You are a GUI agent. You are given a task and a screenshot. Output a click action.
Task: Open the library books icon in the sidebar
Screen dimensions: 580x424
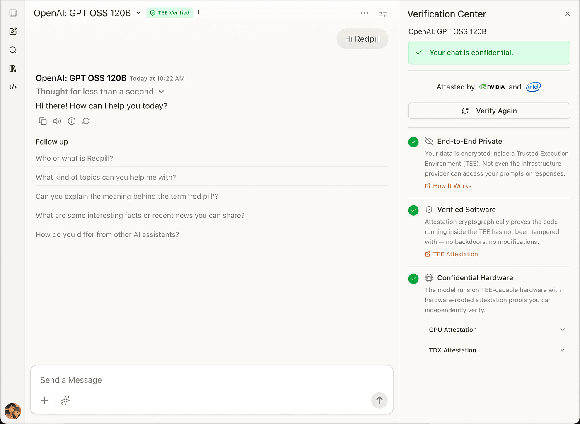tap(13, 68)
